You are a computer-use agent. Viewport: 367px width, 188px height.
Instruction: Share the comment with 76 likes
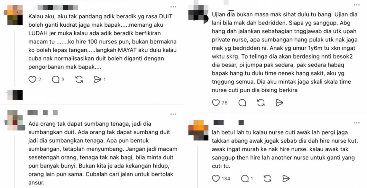pos(279,103)
